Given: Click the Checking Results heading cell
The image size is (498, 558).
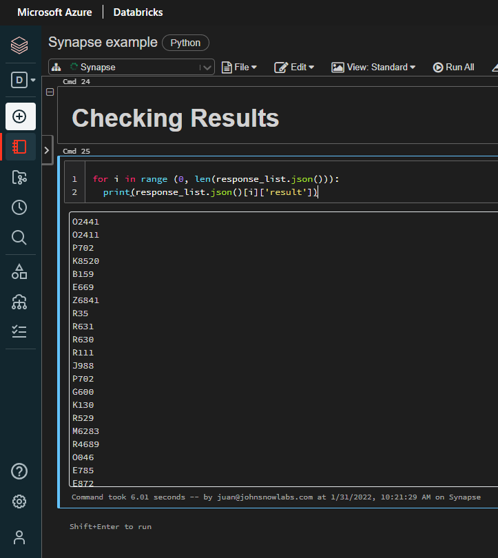Looking at the screenshot, I should click(x=176, y=118).
